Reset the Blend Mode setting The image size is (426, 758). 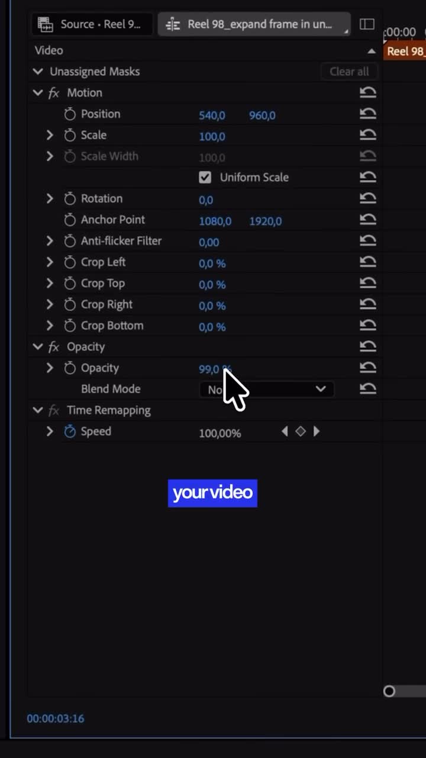[x=368, y=389]
